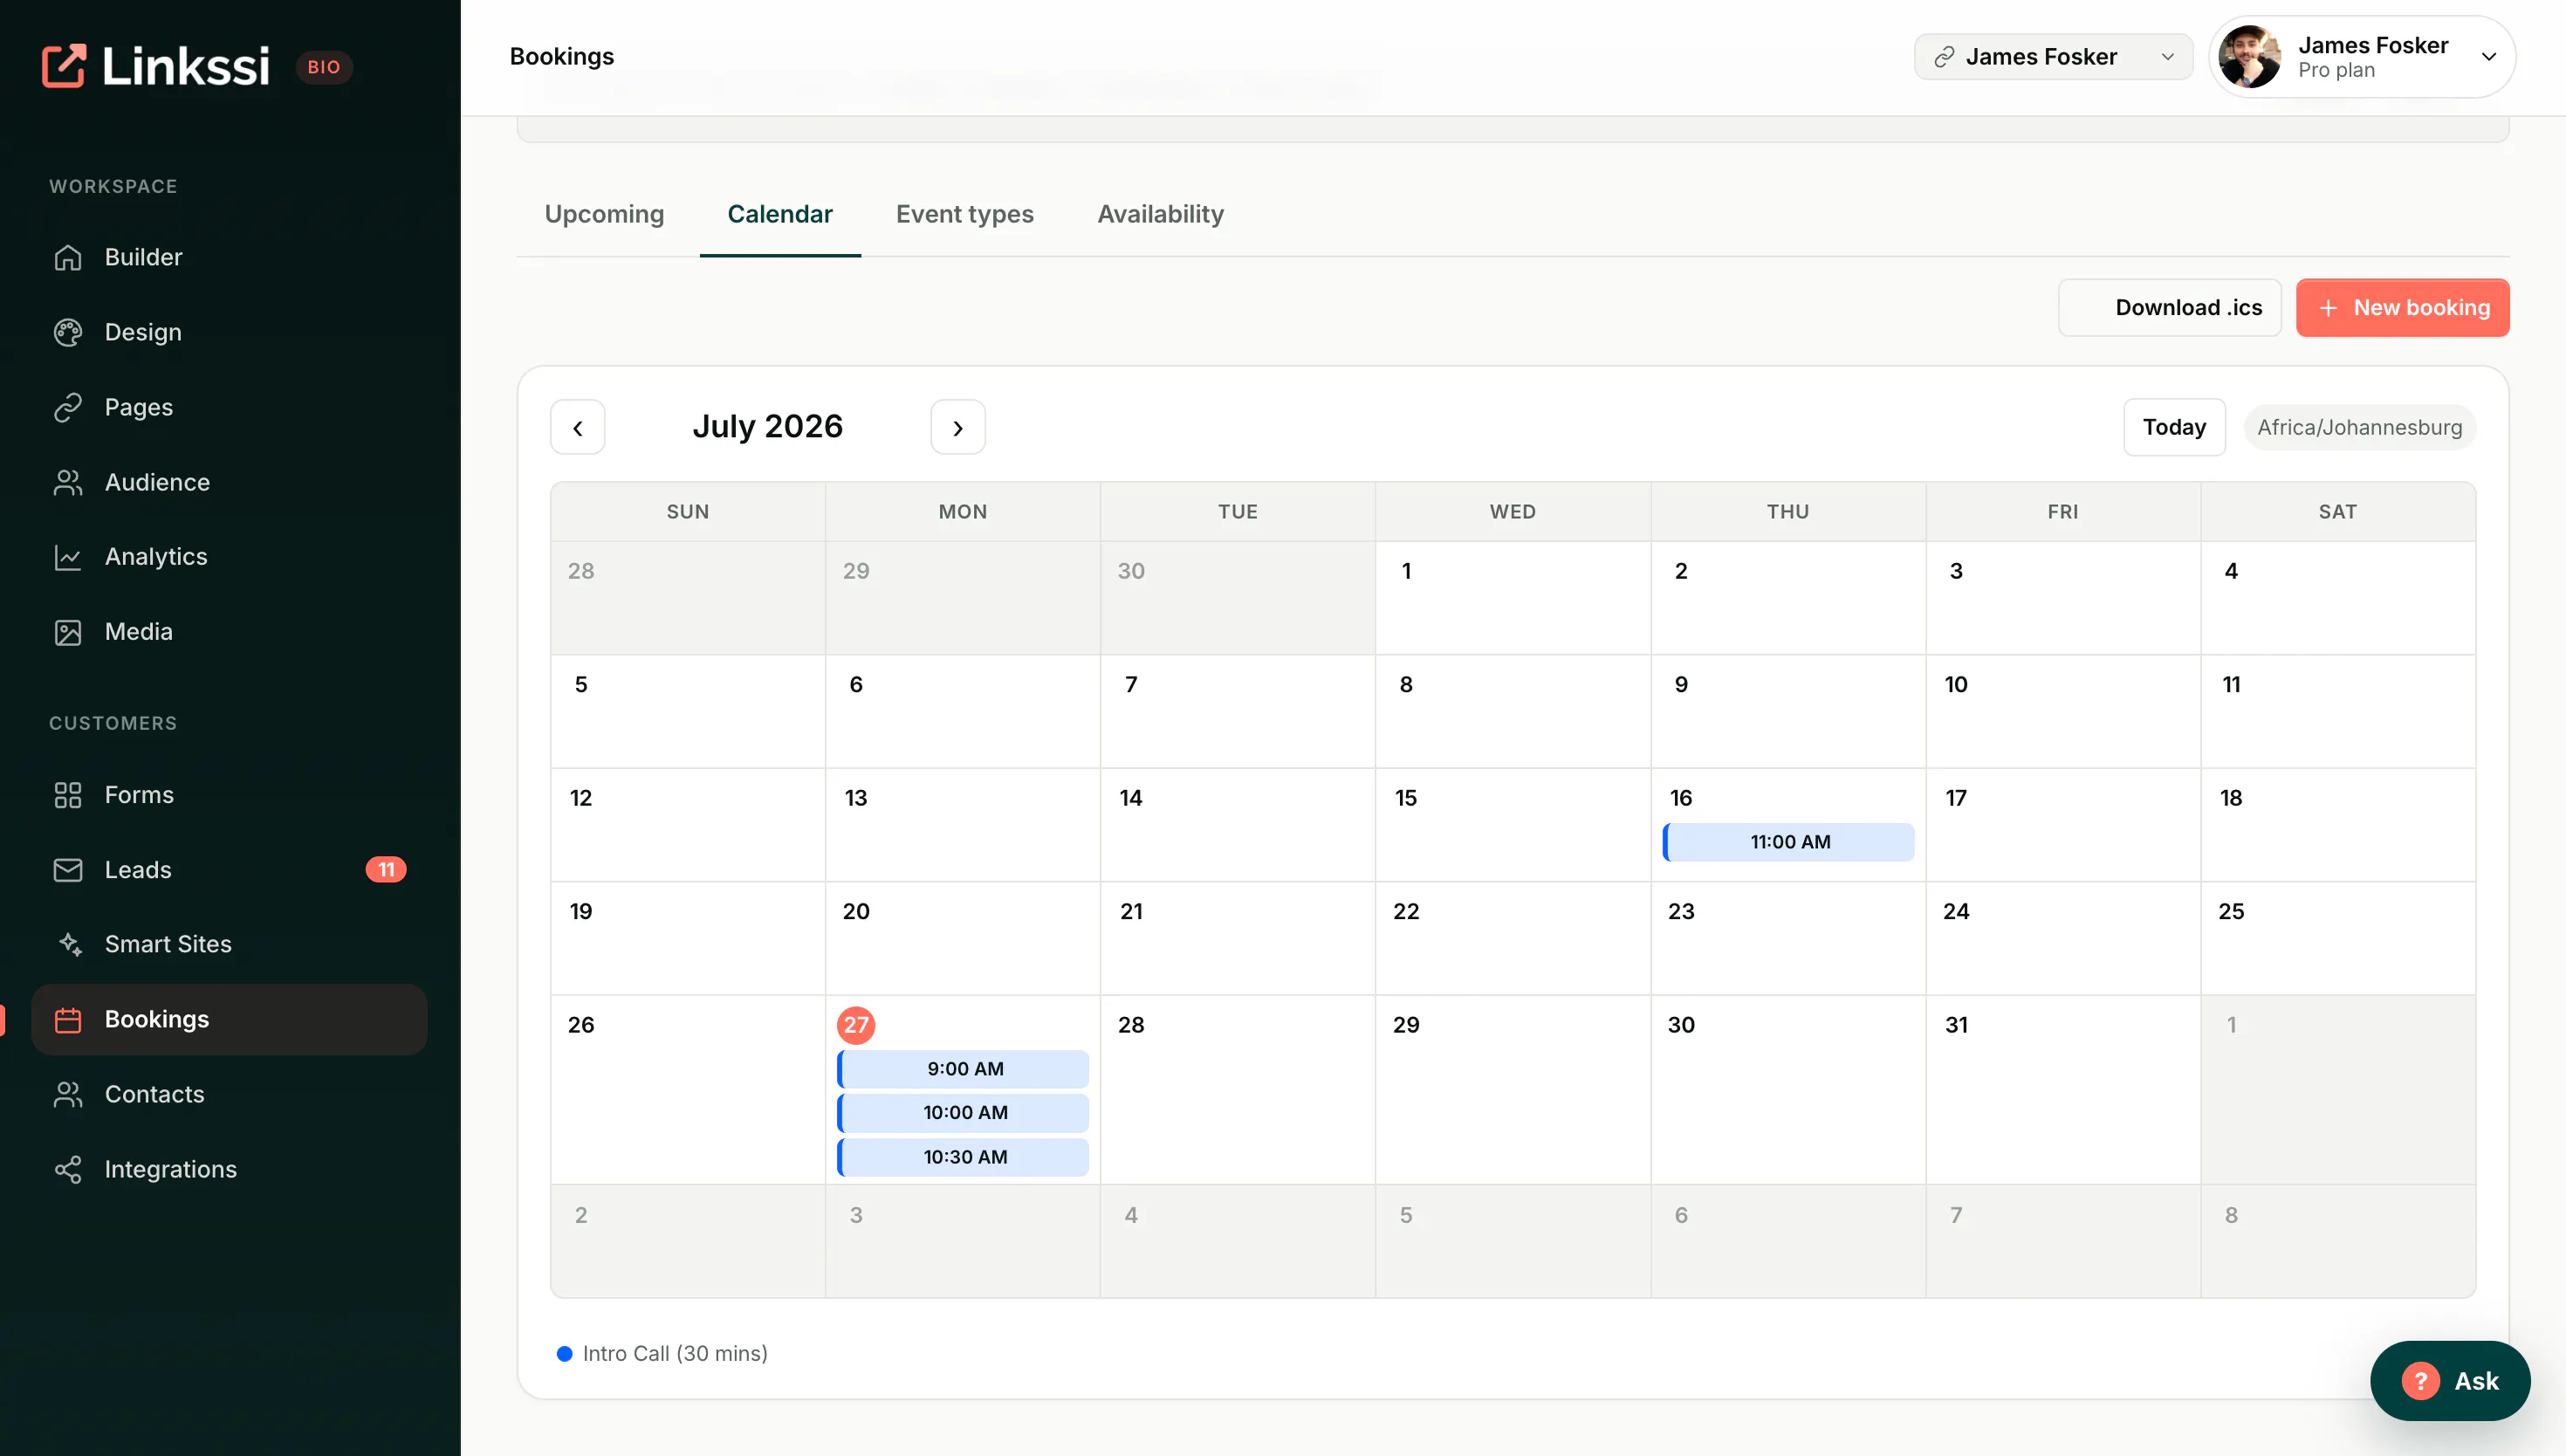The width and height of the screenshot is (2566, 1456).
Task: Open Leads via its envelope icon
Action: [68, 870]
